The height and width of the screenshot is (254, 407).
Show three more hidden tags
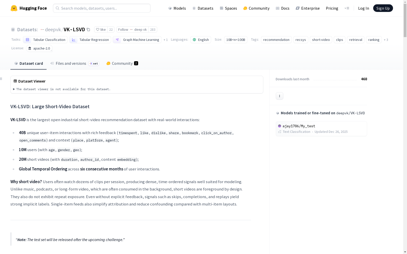point(386,40)
